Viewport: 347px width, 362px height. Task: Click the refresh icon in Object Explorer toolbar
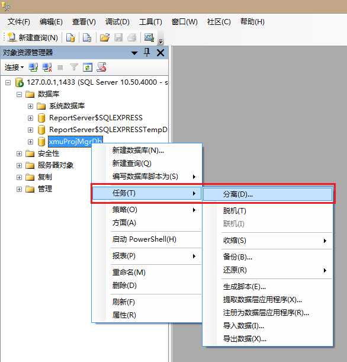click(x=88, y=68)
